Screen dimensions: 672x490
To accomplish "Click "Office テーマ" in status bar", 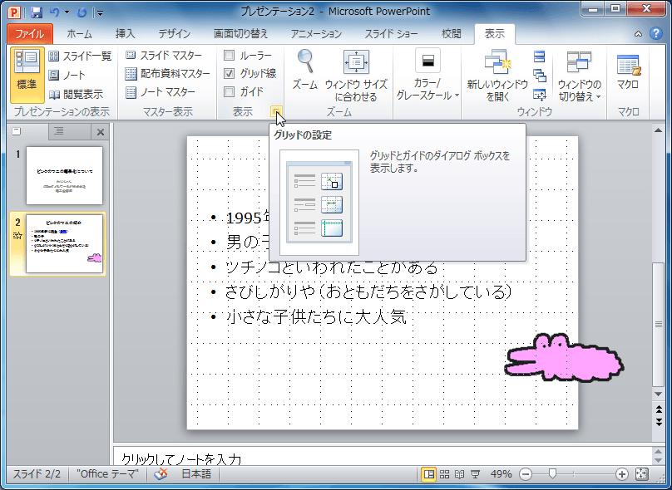I will tap(107, 473).
